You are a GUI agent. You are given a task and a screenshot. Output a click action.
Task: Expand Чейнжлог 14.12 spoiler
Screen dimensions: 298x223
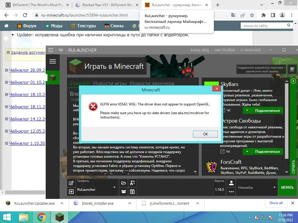pyautogui.click(x=6, y=119)
